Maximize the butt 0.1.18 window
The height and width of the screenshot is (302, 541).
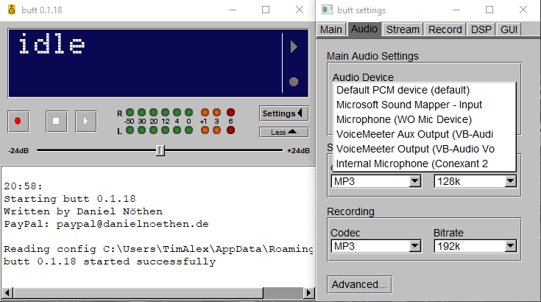tap(266, 10)
